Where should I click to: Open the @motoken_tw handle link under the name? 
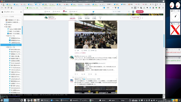(x=52, y=19)
